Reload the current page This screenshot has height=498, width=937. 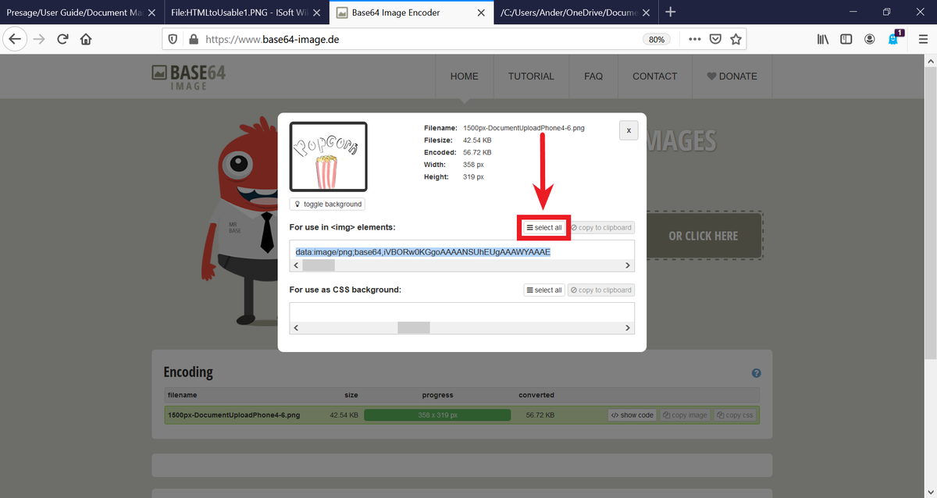click(x=62, y=39)
